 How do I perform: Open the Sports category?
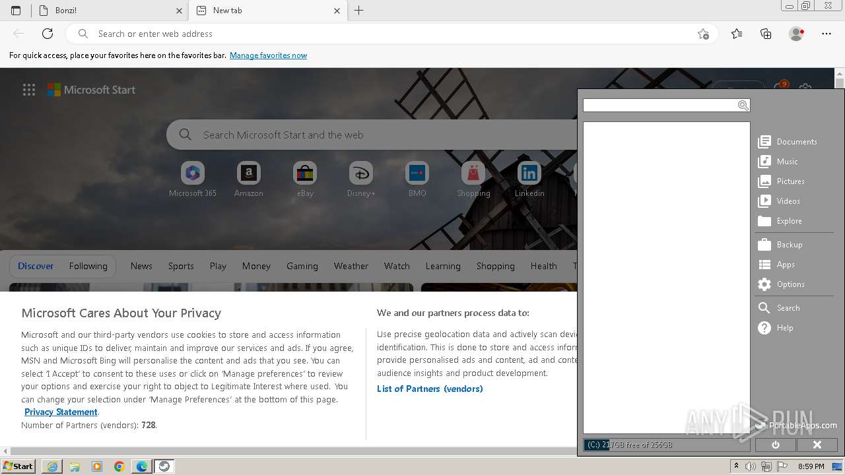point(181,266)
